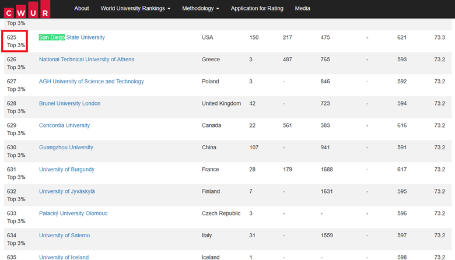Click value 383 in Concordia University row

[325, 125]
